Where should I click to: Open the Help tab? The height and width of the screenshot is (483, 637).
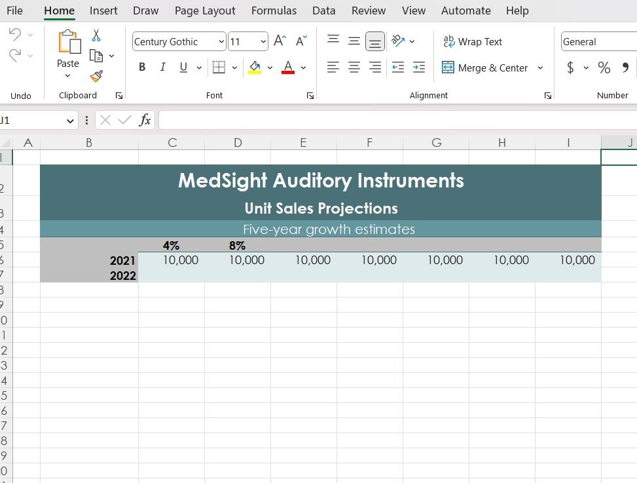point(517,10)
